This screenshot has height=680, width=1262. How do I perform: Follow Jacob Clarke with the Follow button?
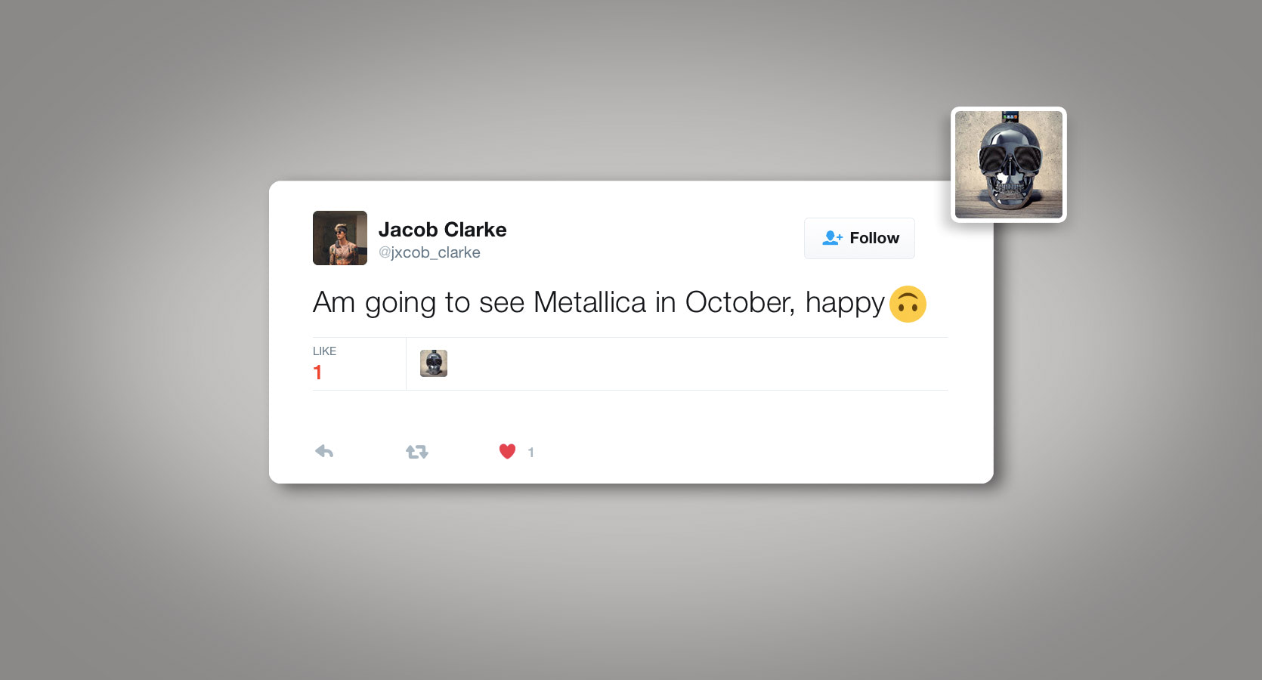pyautogui.click(x=859, y=238)
